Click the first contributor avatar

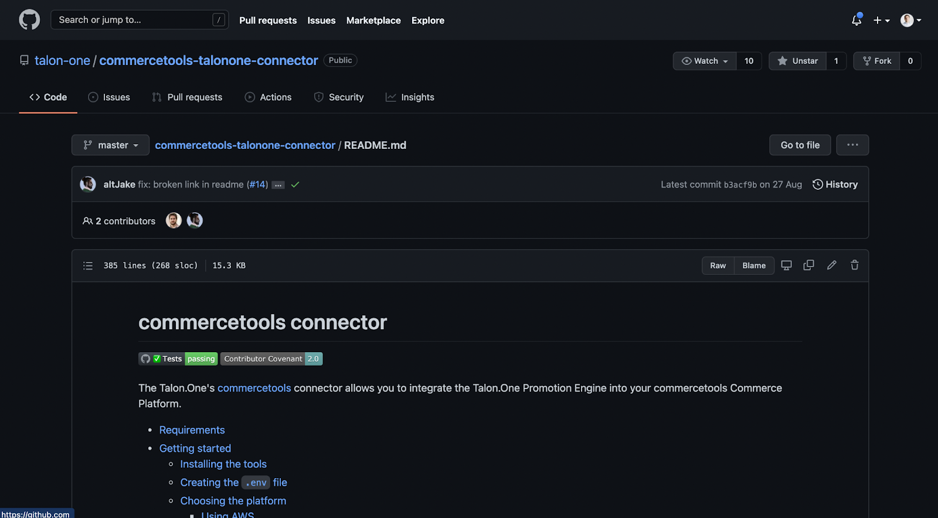coord(174,220)
